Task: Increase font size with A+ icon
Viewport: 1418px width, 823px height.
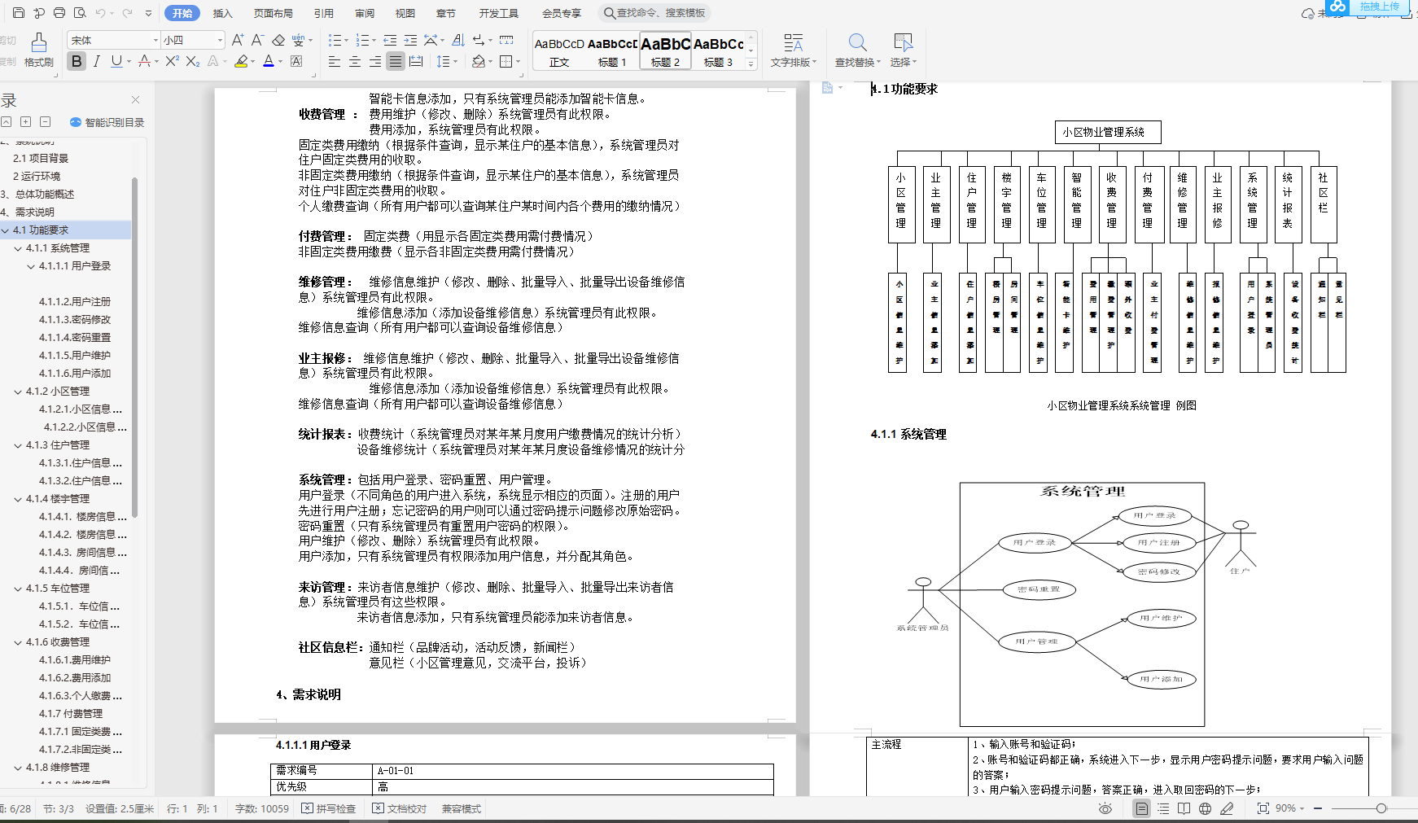Action: [x=238, y=40]
